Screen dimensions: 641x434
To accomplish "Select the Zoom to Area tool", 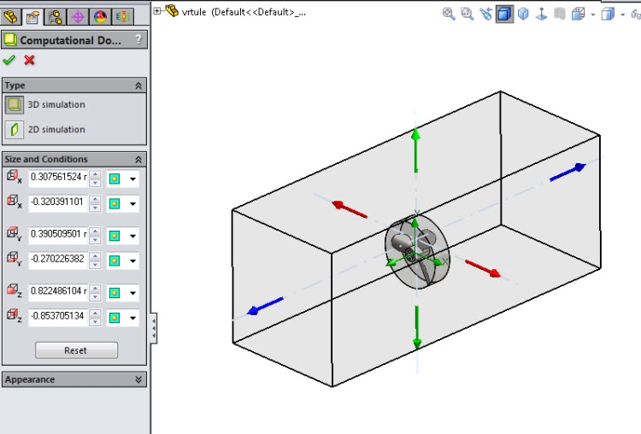I will [467, 14].
